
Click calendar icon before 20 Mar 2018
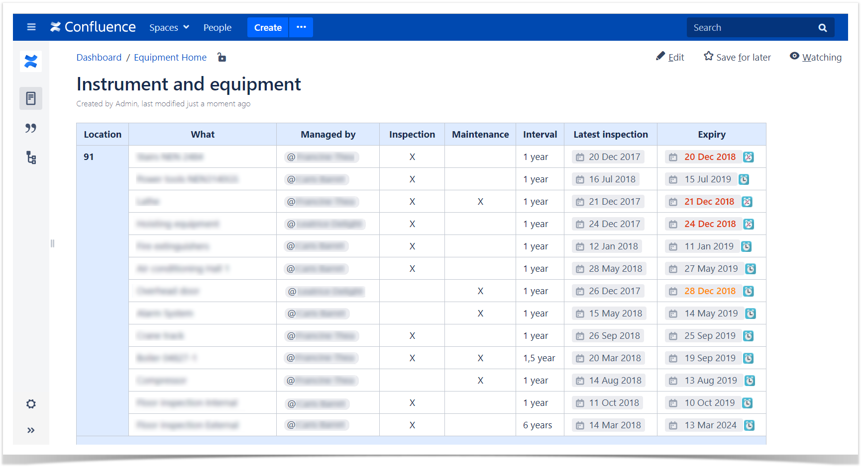[x=580, y=359]
